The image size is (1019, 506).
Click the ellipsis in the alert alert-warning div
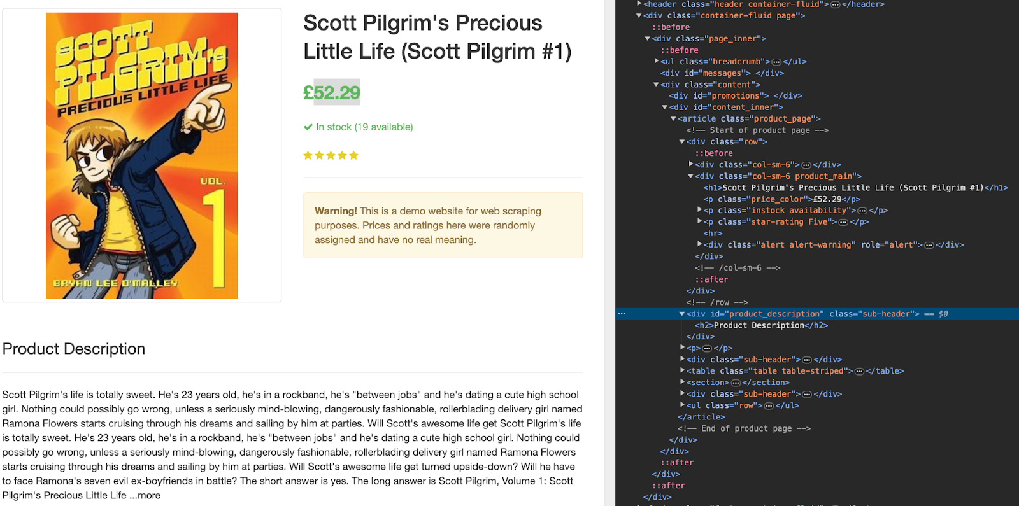[929, 245]
